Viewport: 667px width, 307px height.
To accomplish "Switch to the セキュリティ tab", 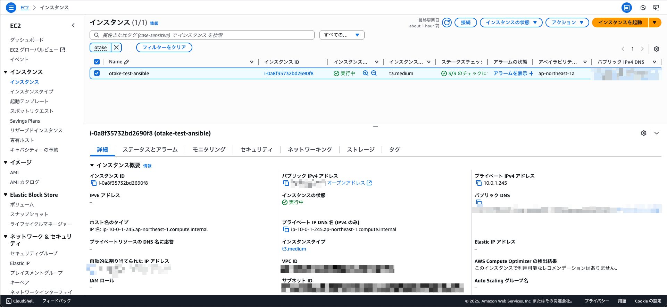I will pyautogui.click(x=257, y=150).
